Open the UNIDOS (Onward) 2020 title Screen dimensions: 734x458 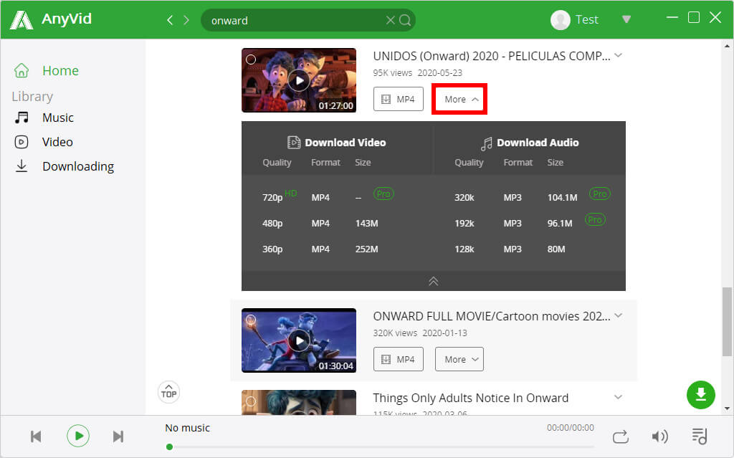492,56
